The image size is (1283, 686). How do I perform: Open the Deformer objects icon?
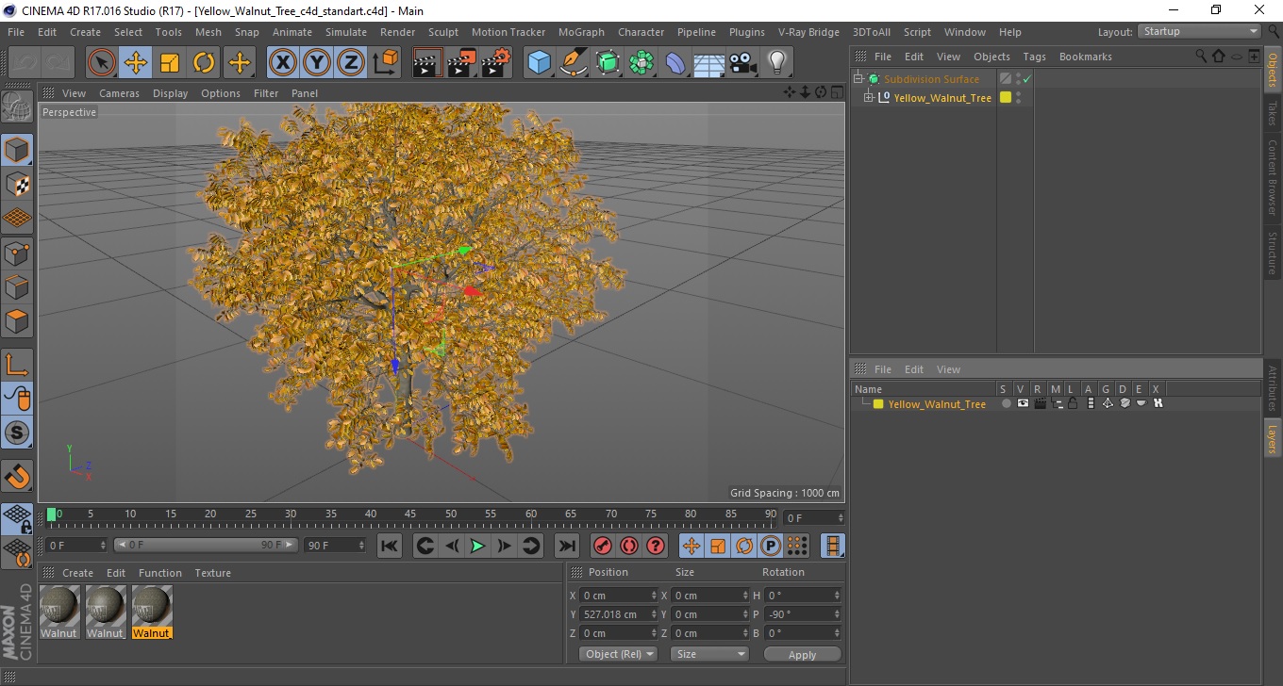675,63
